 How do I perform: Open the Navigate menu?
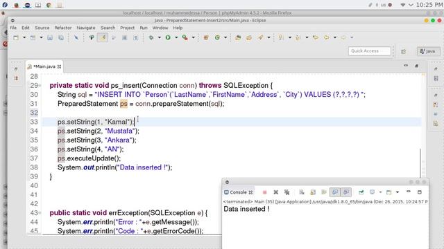86,28
